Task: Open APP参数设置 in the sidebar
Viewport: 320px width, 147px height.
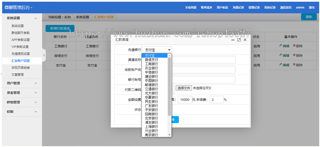Action: click(x=20, y=40)
